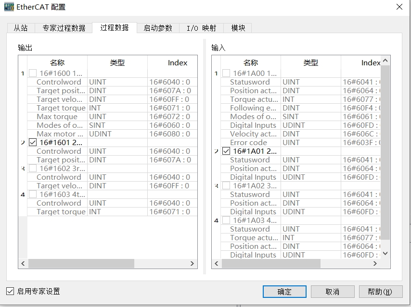Image resolution: width=411 pixels, height=307 pixels.
Task: Click the EtherCAT title bar app icon
Action: click(9, 7)
